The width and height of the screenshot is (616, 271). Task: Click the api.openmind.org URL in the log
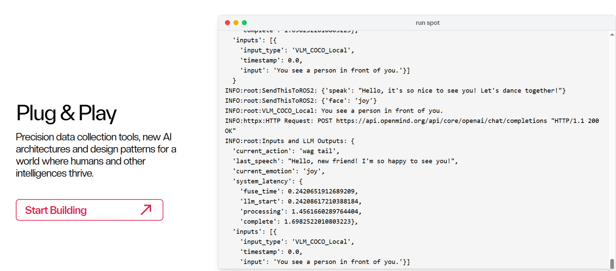tap(441, 121)
